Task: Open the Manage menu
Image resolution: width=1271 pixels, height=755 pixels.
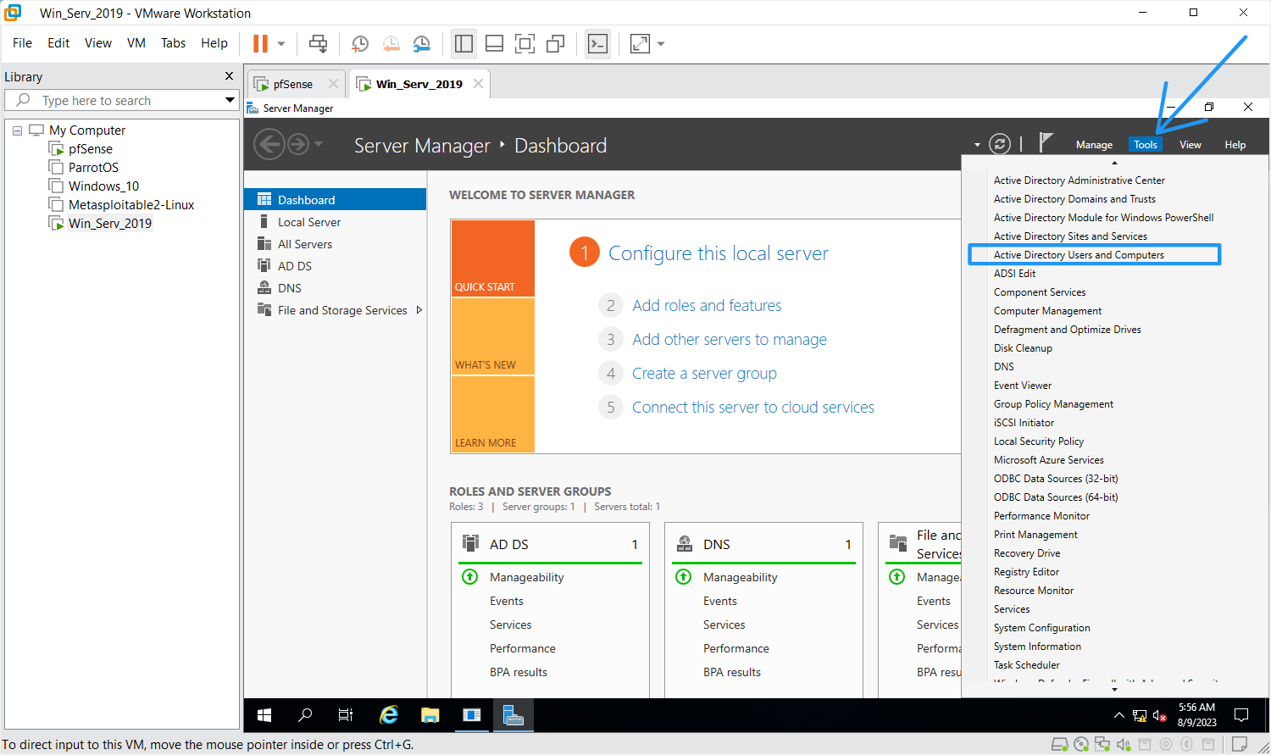Action: click(x=1094, y=145)
